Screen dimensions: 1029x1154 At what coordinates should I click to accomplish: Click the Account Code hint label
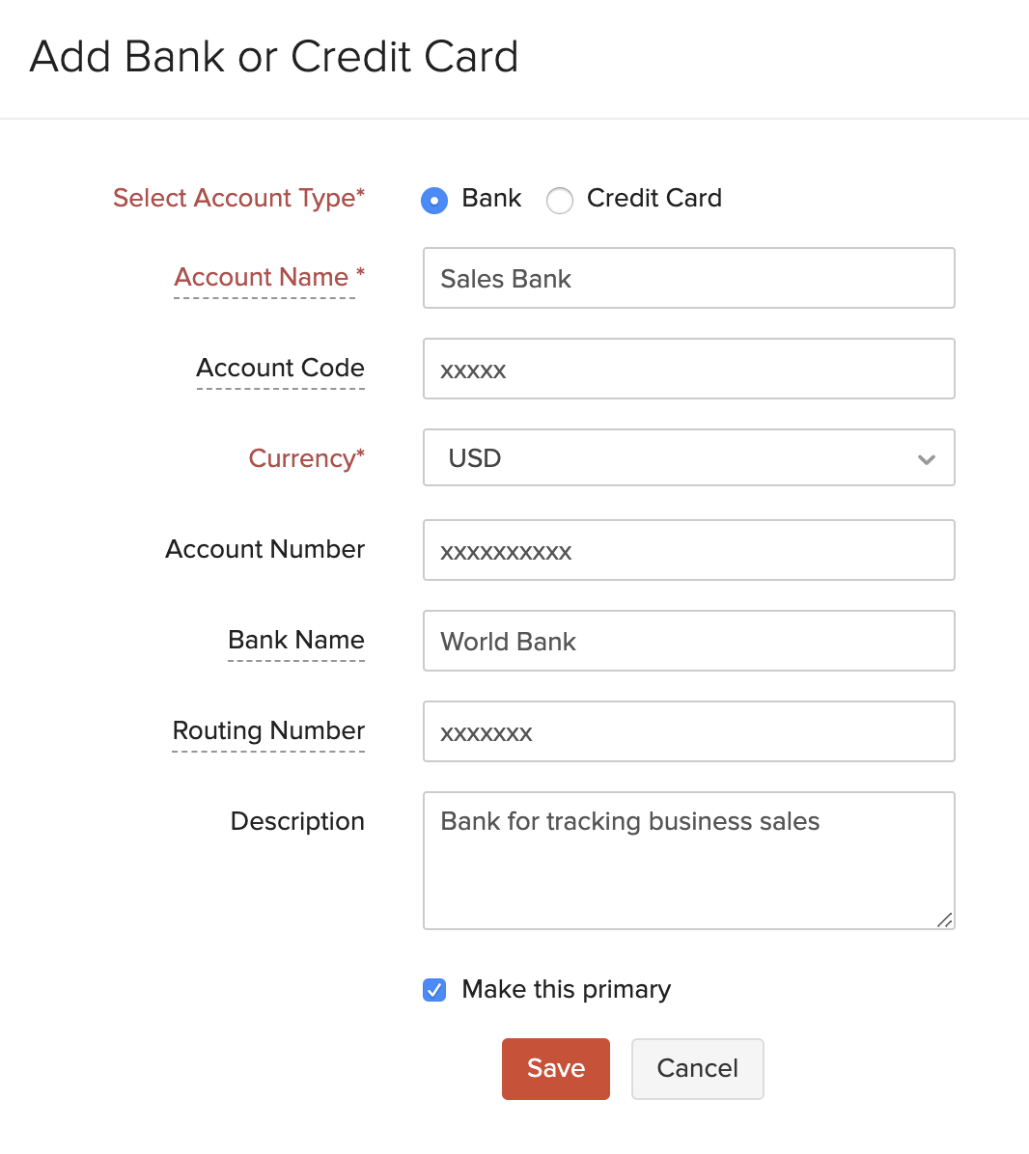pos(279,369)
